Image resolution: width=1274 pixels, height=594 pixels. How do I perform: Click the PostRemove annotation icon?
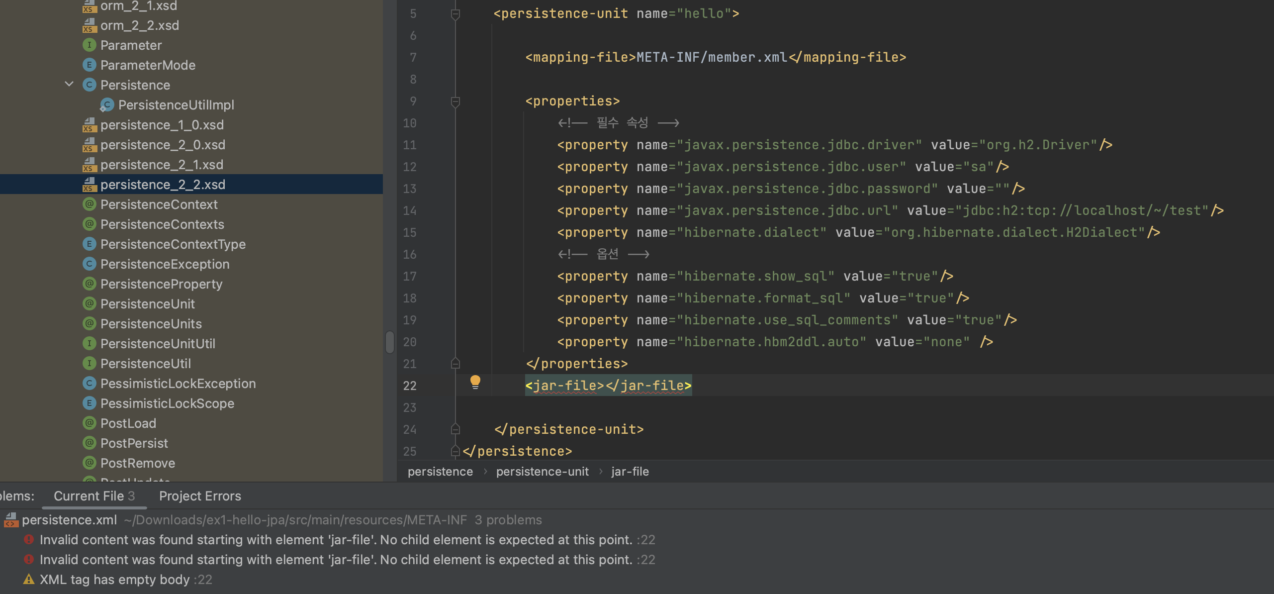89,463
